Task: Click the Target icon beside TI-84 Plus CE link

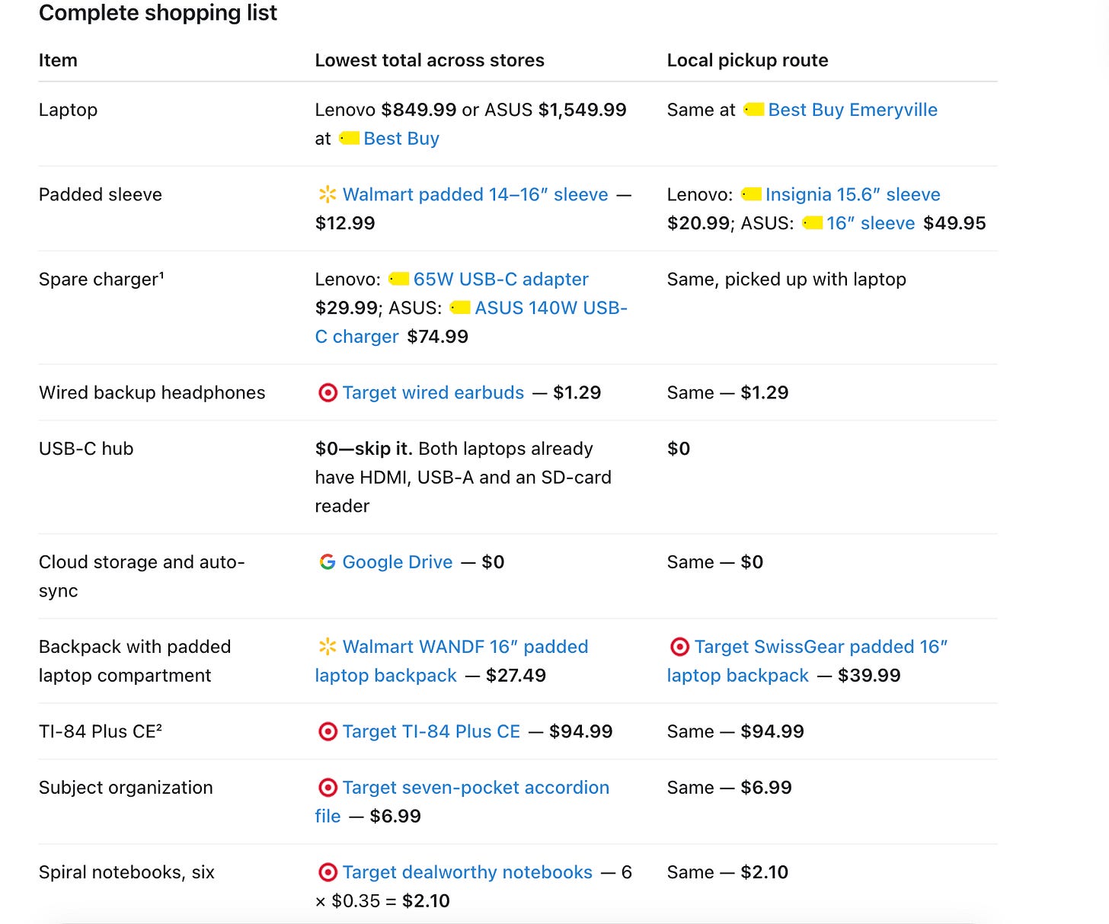Action: point(328,732)
